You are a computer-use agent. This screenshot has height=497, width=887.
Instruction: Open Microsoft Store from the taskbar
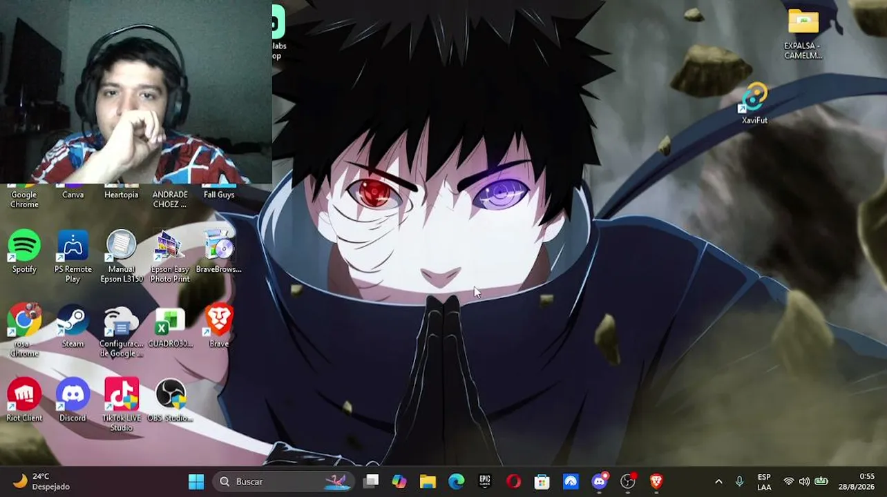[x=542, y=481]
